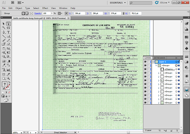Select the Eyedropper tool
The image size is (190, 134).
coord(4,65)
